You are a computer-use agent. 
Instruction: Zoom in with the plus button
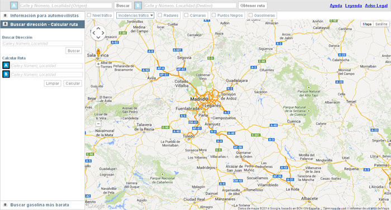98,64
